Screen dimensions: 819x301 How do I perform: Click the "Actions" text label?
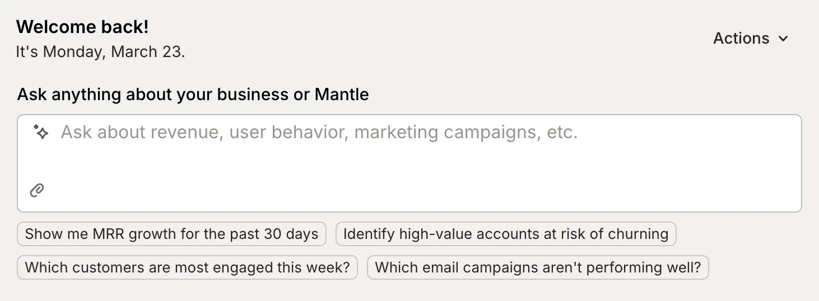tap(741, 38)
